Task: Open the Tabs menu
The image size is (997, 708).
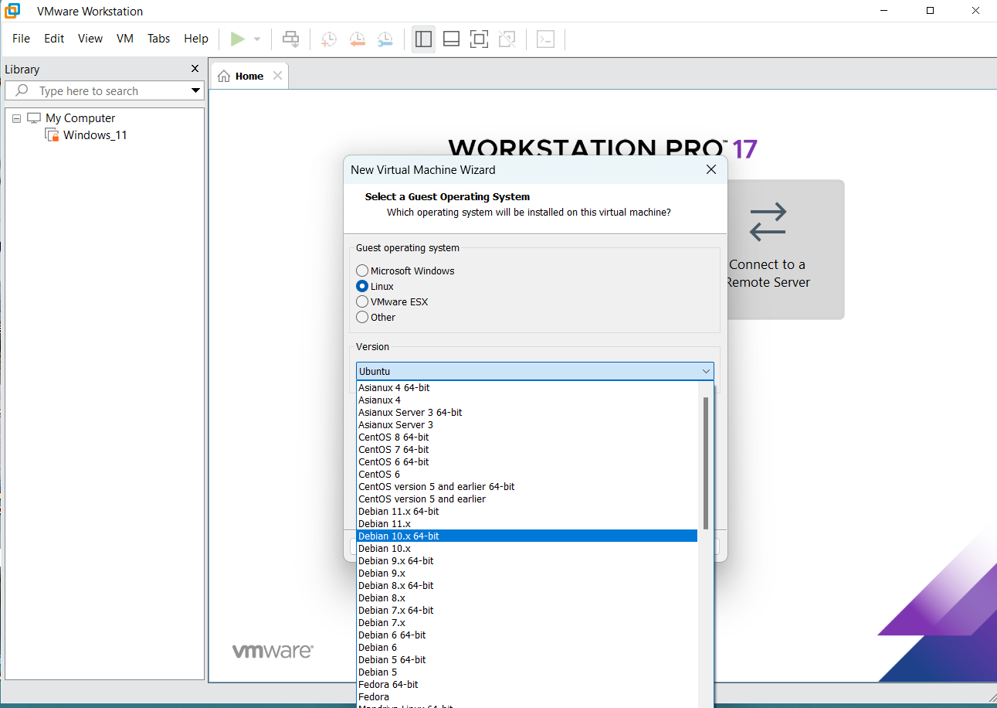Action: (159, 39)
